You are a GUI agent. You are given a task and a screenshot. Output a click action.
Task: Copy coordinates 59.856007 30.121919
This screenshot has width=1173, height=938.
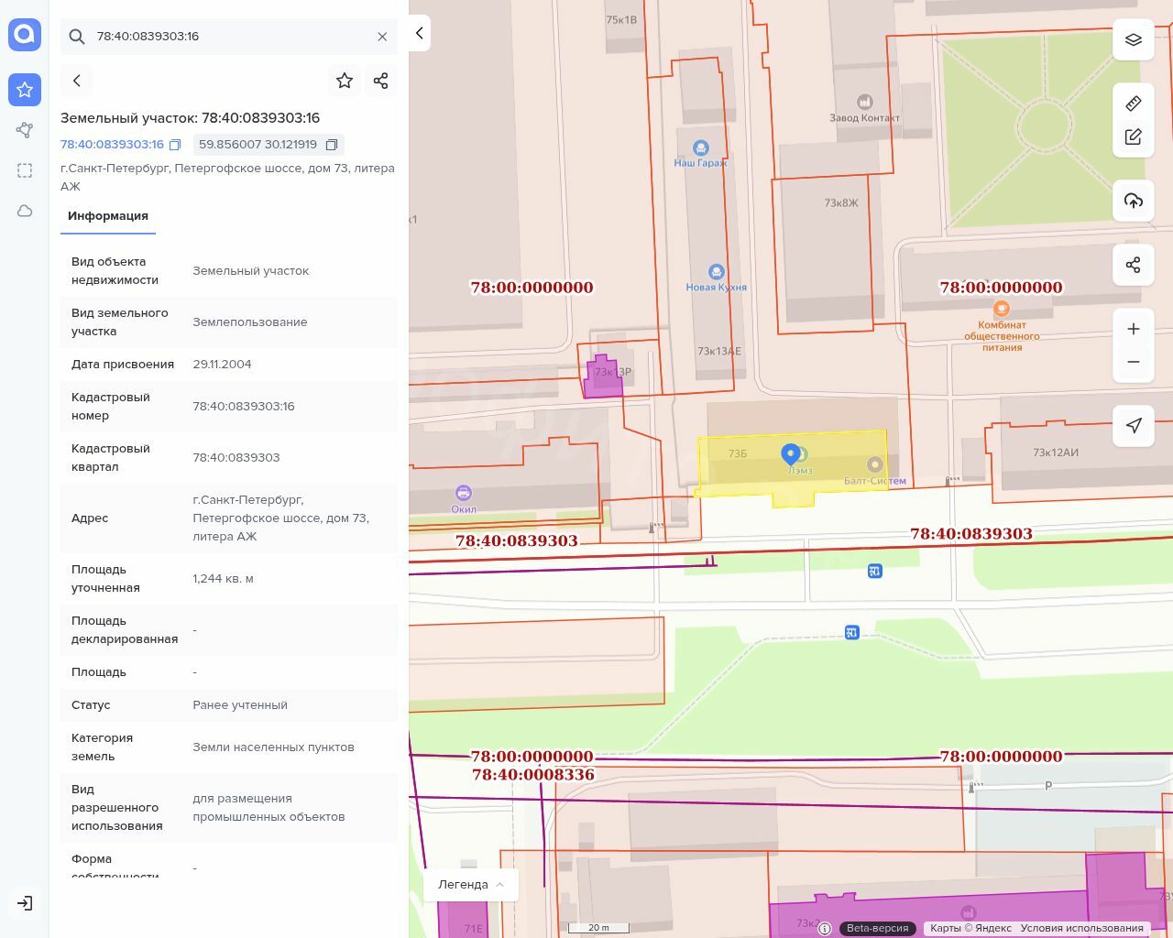pyautogui.click(x=332, y=145)
